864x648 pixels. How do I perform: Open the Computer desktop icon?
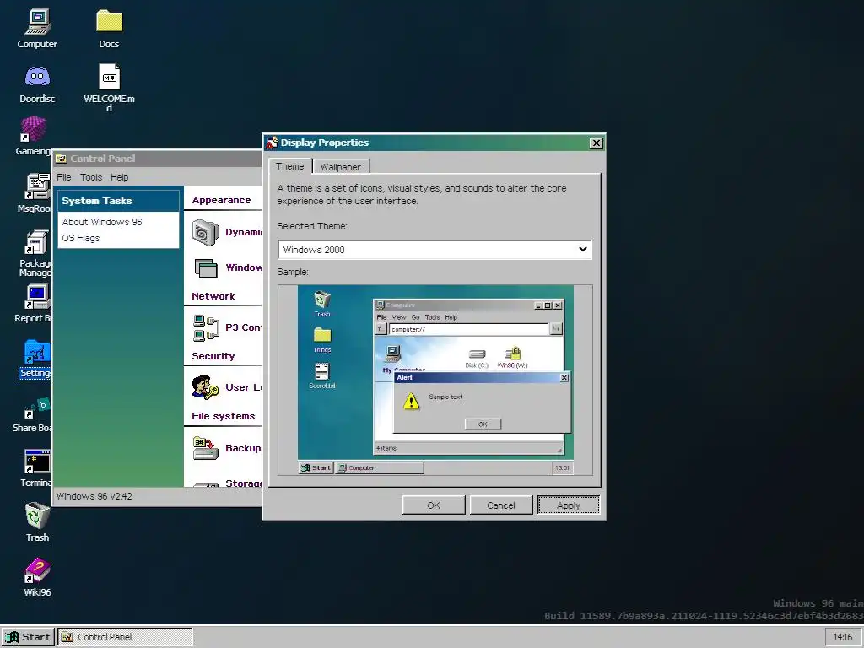pyautogui.click(x=37, y=29)
